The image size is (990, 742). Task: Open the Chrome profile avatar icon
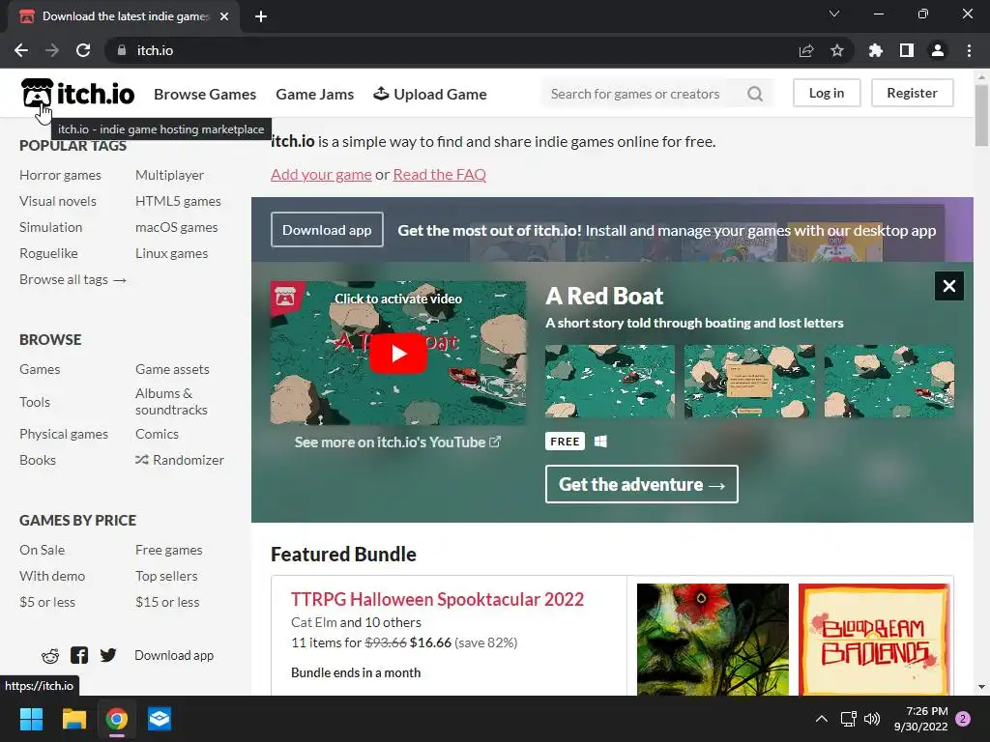(x=938, y=50)
